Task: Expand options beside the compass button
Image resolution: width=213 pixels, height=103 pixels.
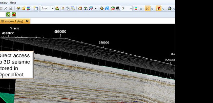Action: [x=163, y=9]
